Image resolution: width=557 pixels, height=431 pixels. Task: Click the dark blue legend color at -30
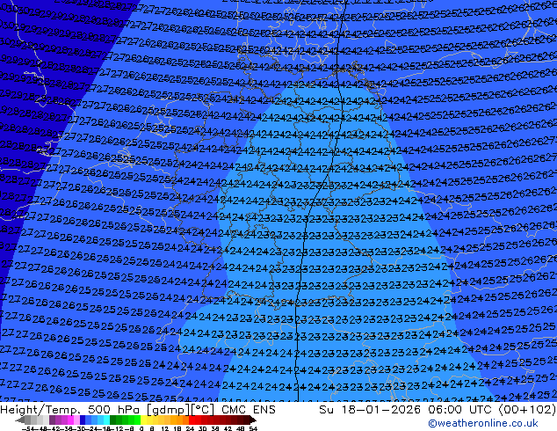[83, 420]
